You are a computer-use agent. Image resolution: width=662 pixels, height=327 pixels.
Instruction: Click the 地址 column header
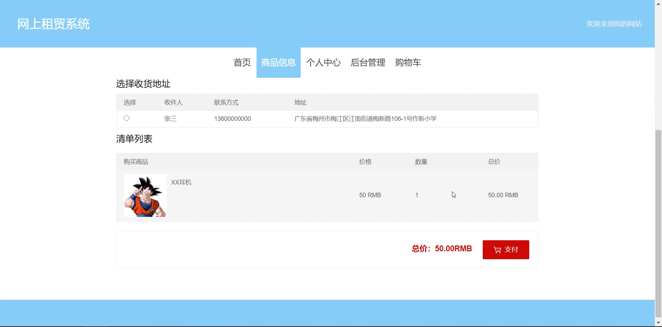[300, 103]
